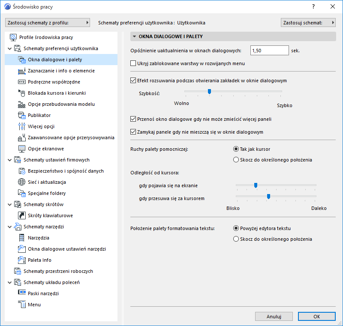Click the Opcje ekranowe monitor icon
The width and height of the screenshot is (343, 326).
(x=22, y=149)
